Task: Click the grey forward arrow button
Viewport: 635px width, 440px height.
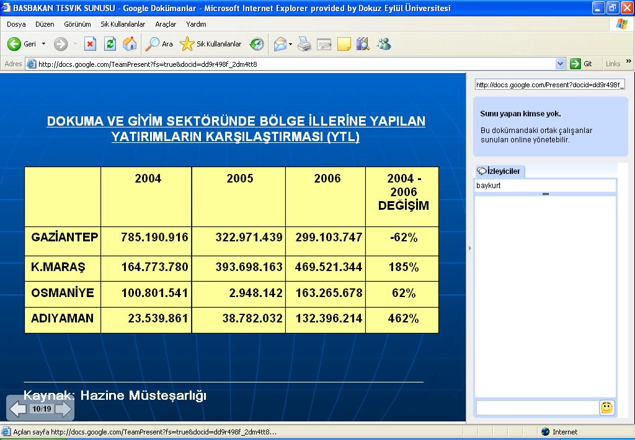Action: point(61,44)
